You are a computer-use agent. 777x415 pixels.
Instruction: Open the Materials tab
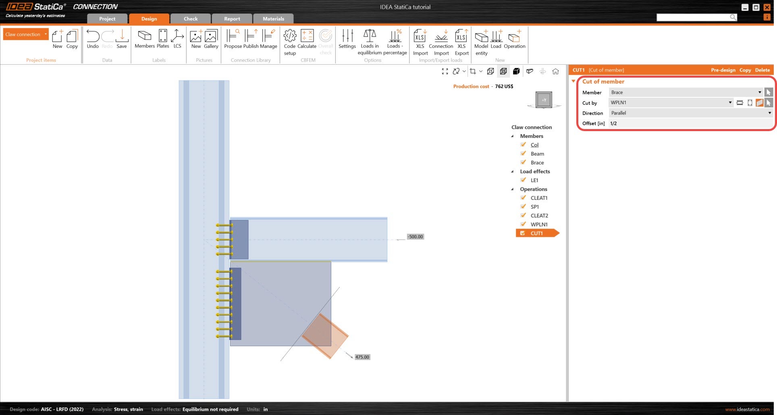(273, 18)
